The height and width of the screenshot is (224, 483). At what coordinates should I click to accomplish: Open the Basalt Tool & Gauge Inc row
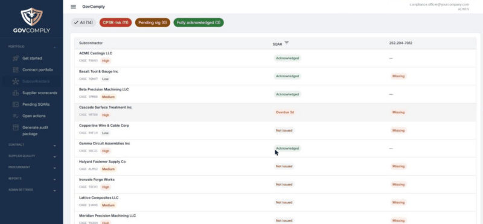(x=275, y=76)
